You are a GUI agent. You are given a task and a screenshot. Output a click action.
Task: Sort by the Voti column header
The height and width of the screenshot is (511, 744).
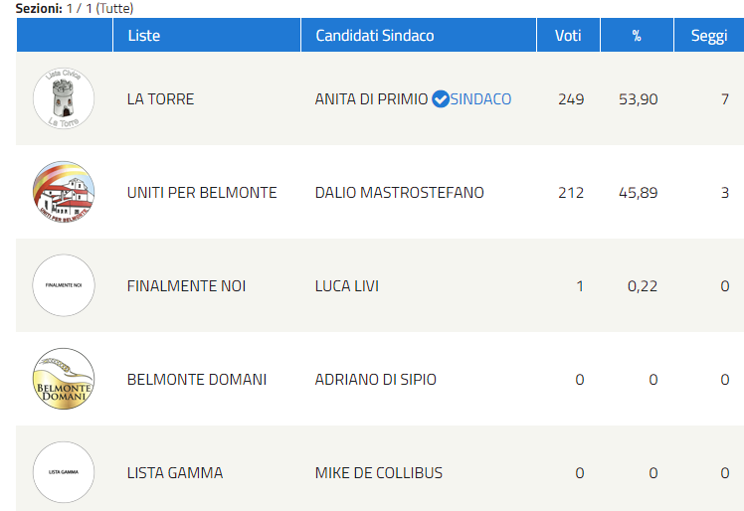click(x=568, y=35)
